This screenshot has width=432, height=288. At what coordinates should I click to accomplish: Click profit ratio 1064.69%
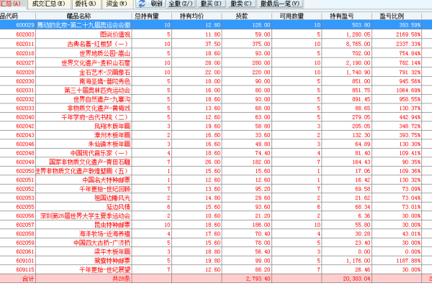(x=408, y=90)
